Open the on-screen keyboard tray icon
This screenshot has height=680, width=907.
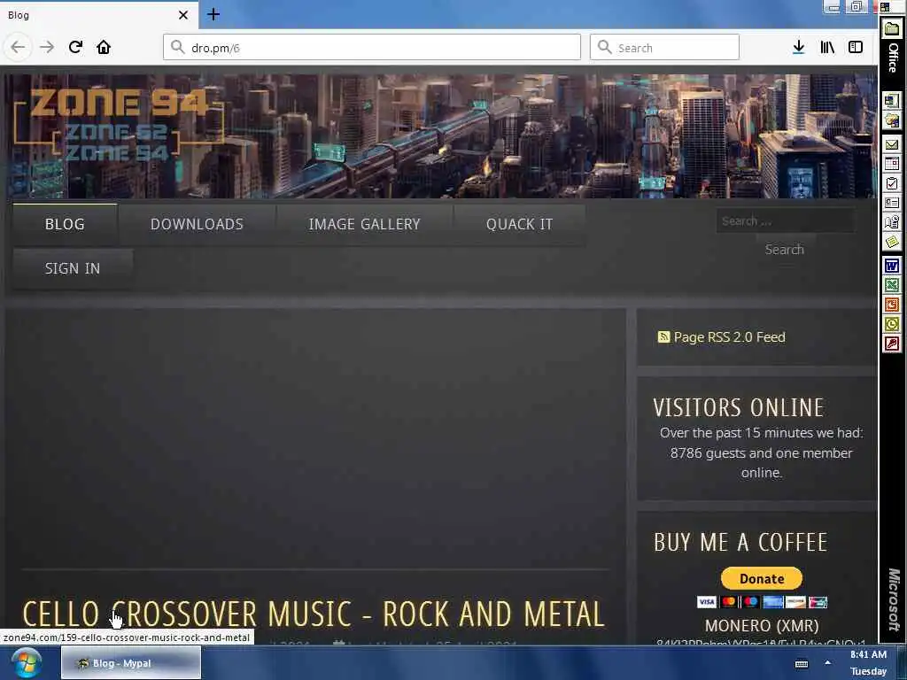click(802, 664)
